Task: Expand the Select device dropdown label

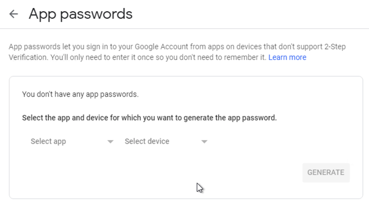Action: pyautogui.click(x=147, y=141)
